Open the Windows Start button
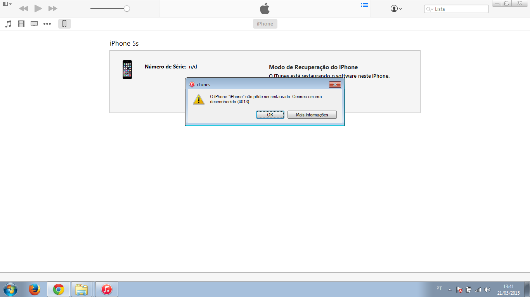The height and width of the screenshot is (297, 530). (10, 289)
